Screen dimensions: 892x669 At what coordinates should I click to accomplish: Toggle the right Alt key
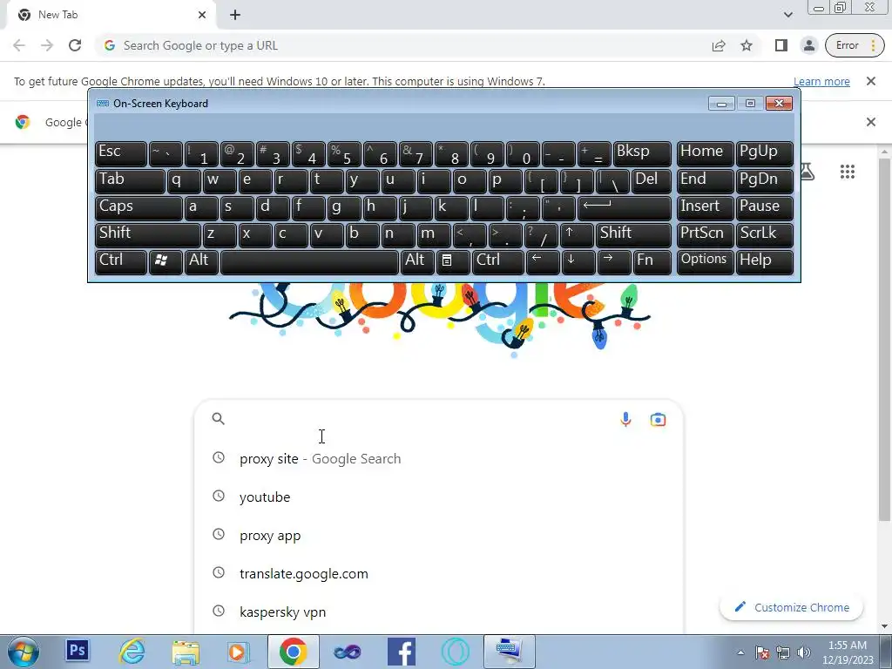point(417,262)
